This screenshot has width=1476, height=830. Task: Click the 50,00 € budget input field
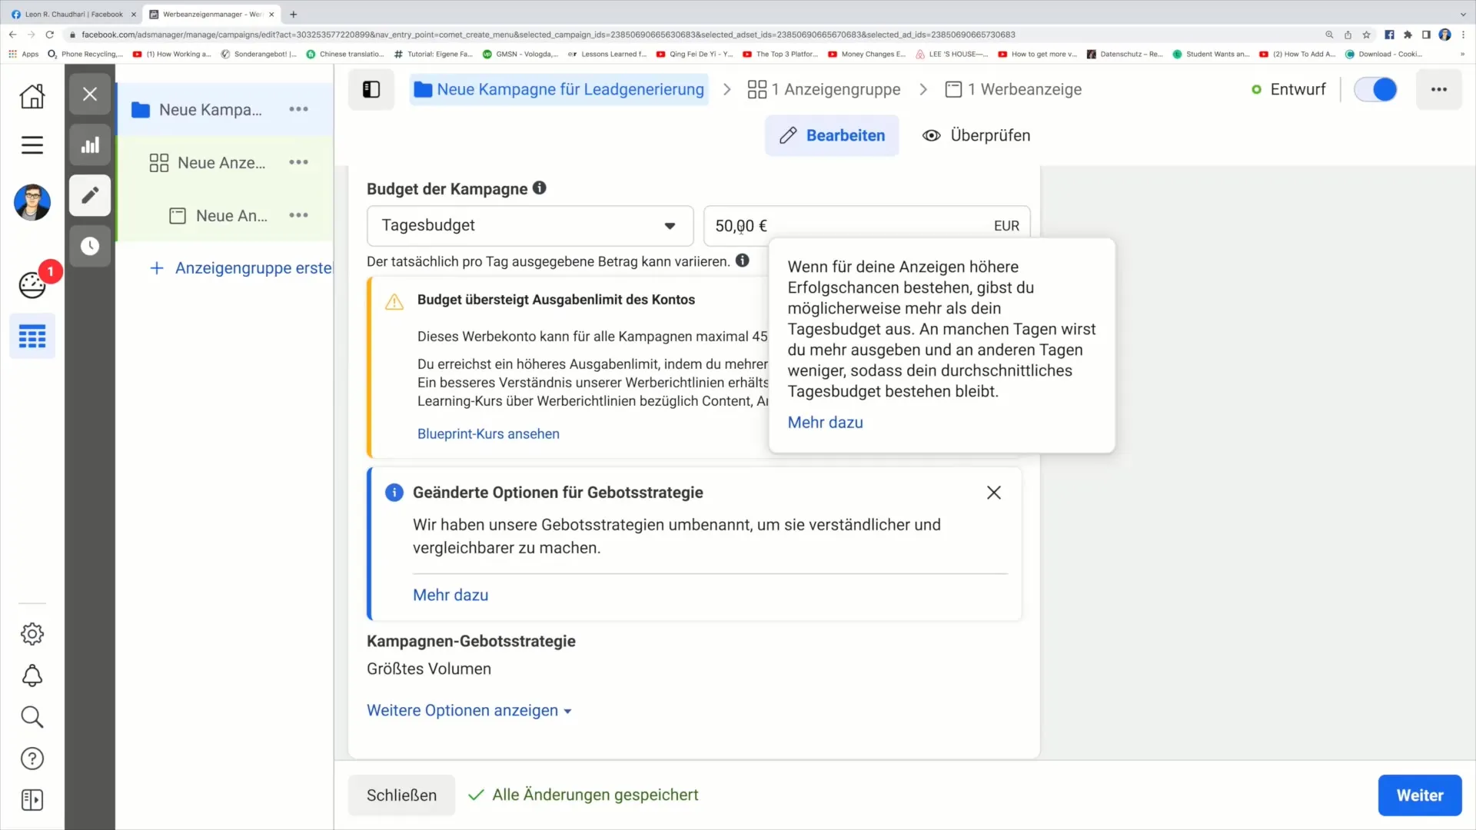click(866, 225)
